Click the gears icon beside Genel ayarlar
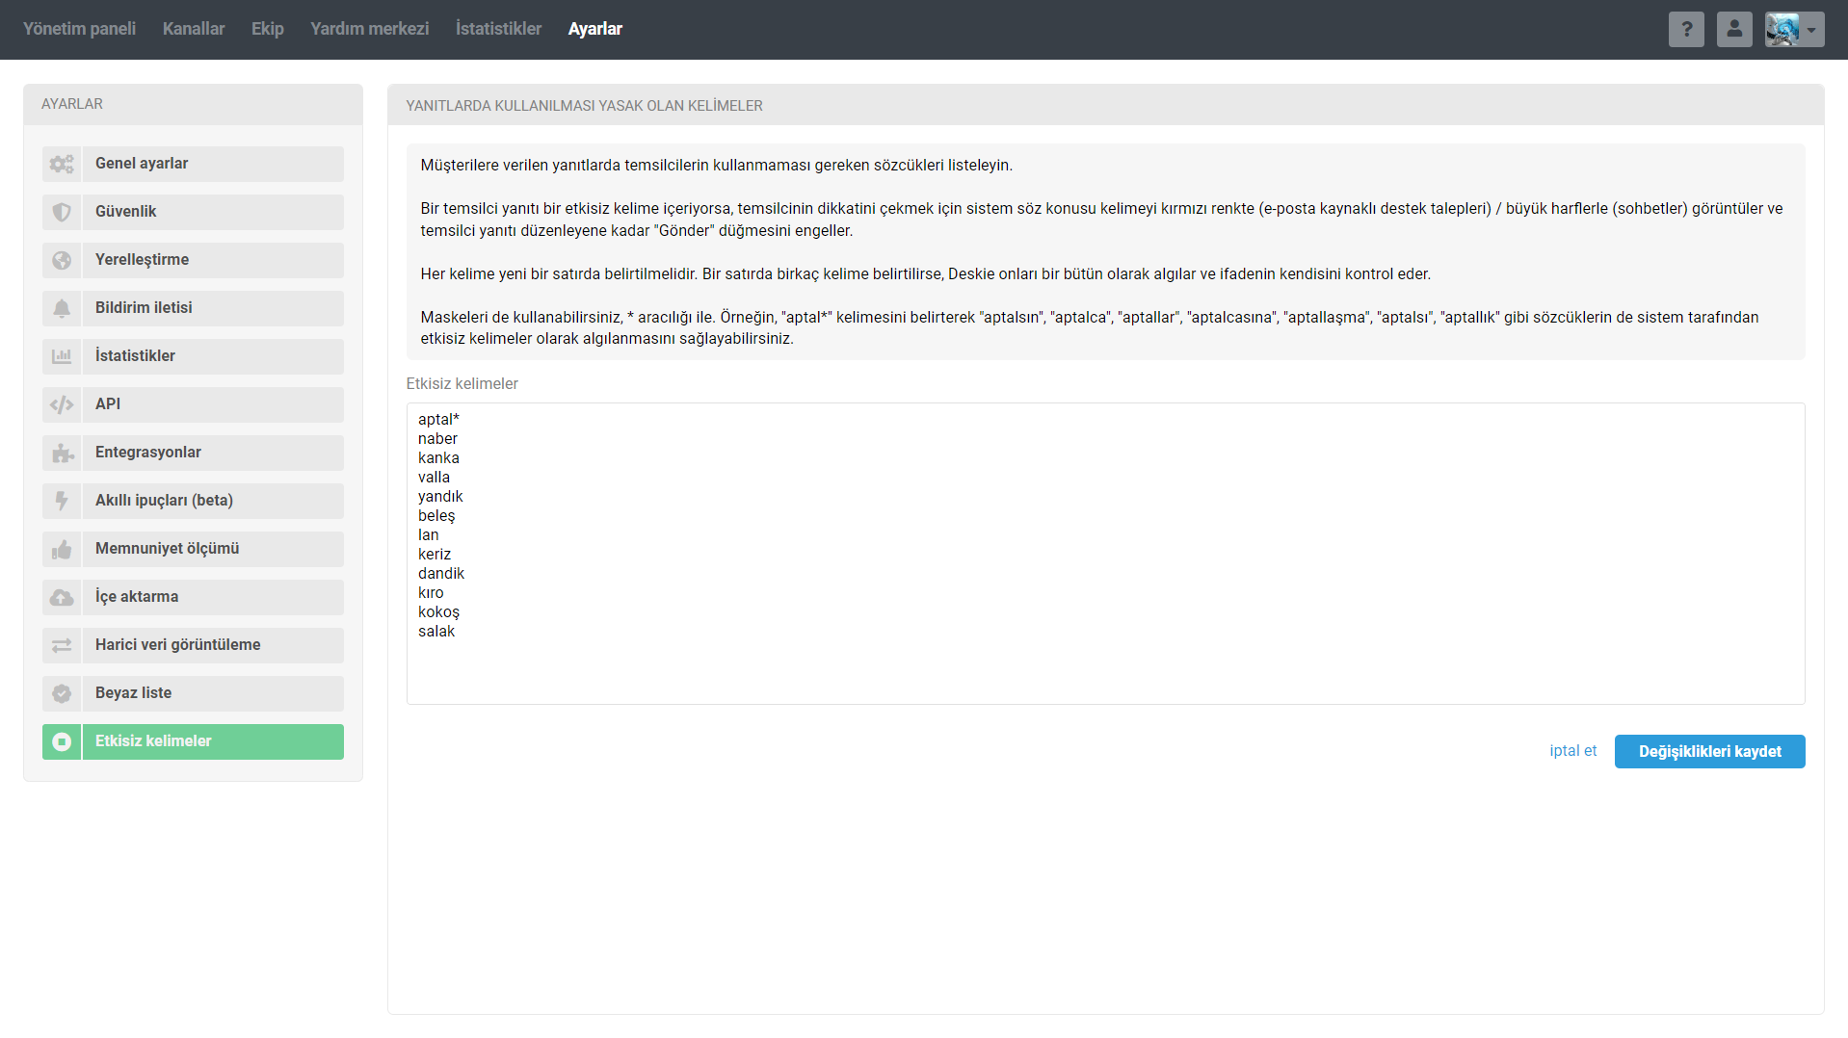The image size is (1848, 1038). [x=62, y=164]
